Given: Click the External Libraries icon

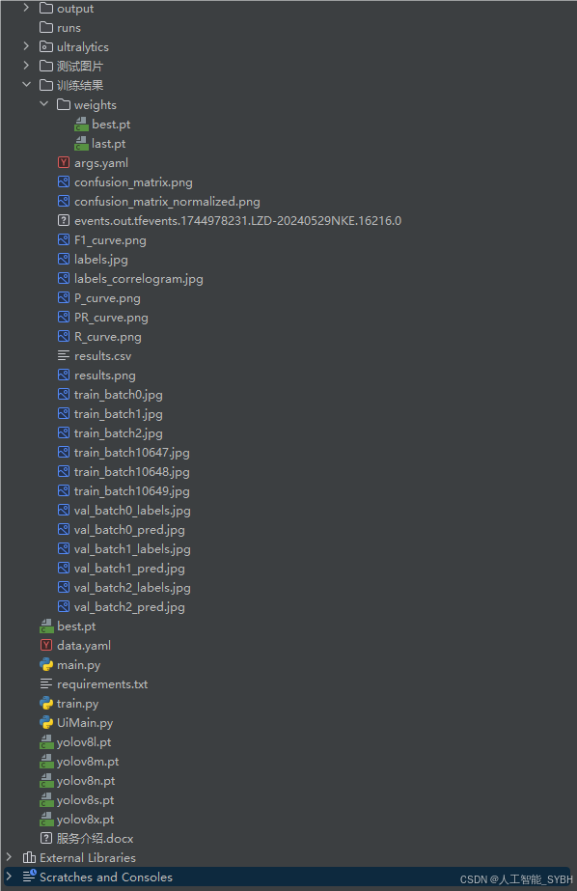Looking at the screenshot, I should click(x=29, y=857).
